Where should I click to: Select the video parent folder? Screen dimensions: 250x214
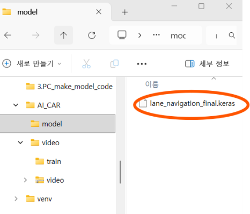point(45,142)
